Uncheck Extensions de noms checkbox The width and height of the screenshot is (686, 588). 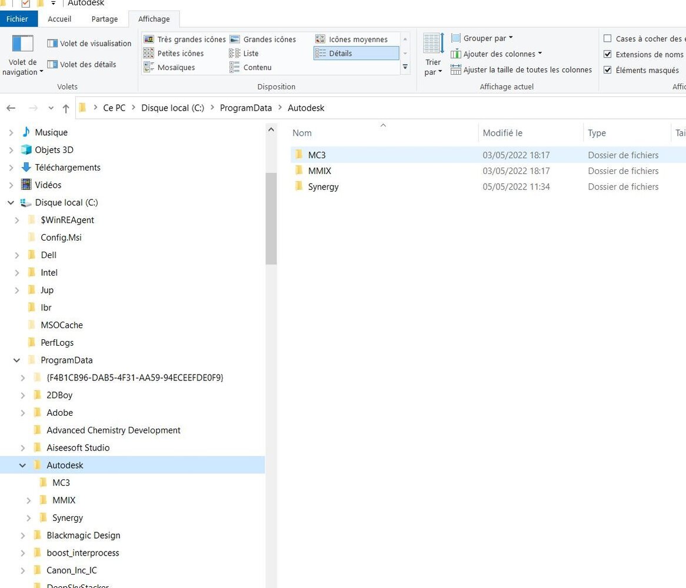pyautogui.click(x=607, y=54)
